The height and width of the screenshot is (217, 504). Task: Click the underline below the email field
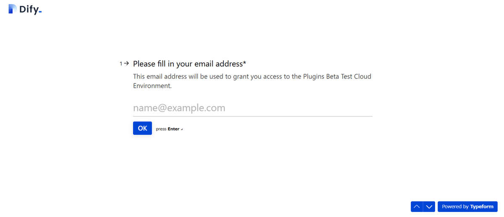[x=252, y=116]
